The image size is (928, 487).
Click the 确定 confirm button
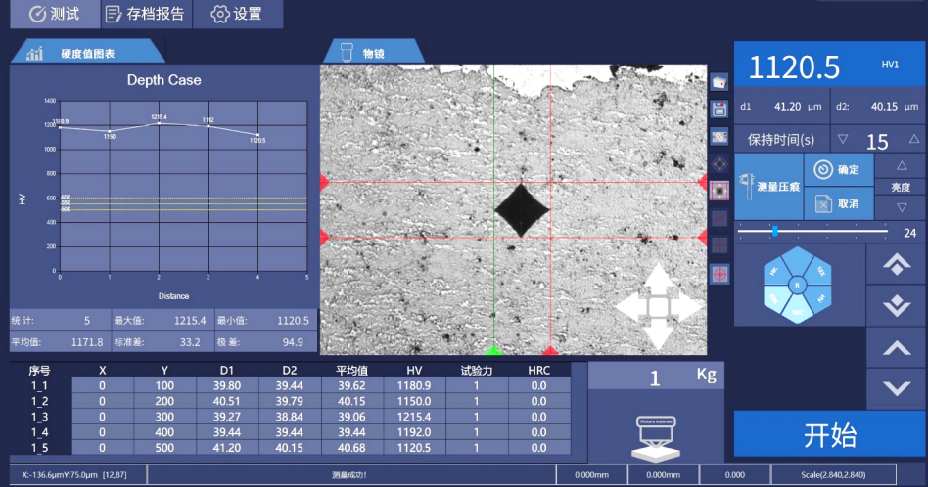coord(839,169)
